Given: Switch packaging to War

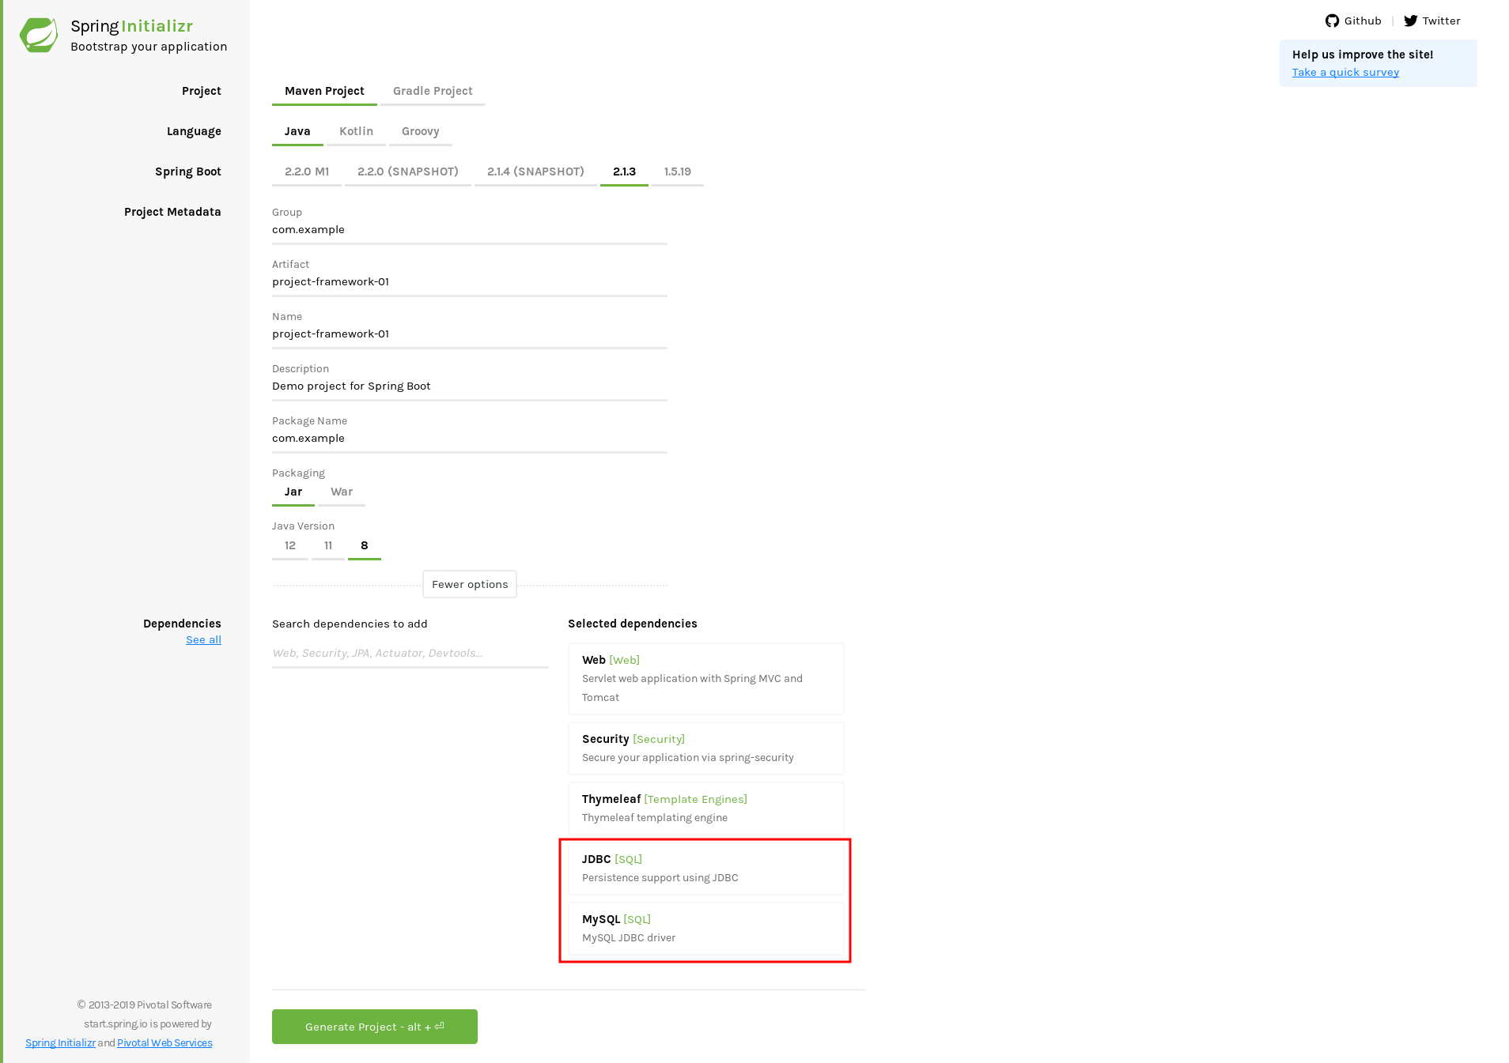Looking at the screenshot, I should pos(342,491).
